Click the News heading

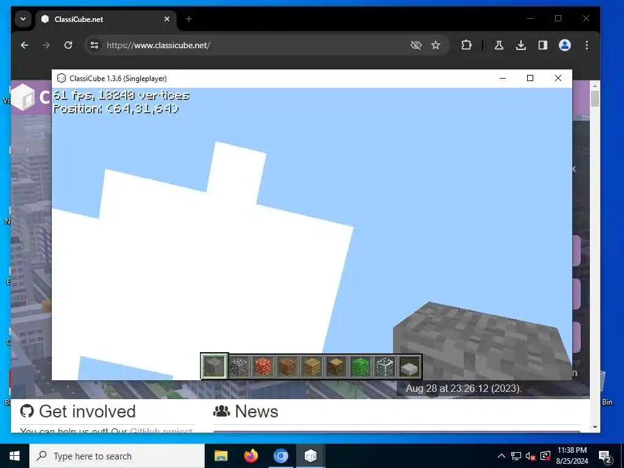[x=257, y=411]
